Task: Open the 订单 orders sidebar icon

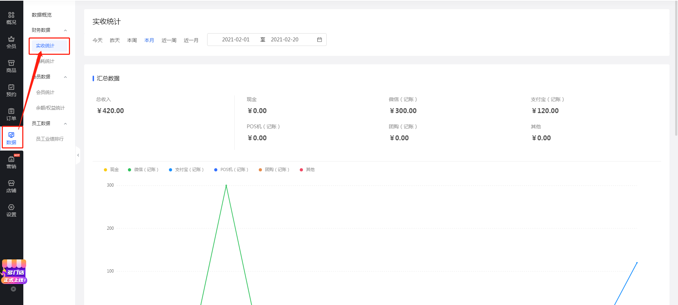Action: click(x=11, y=114)
